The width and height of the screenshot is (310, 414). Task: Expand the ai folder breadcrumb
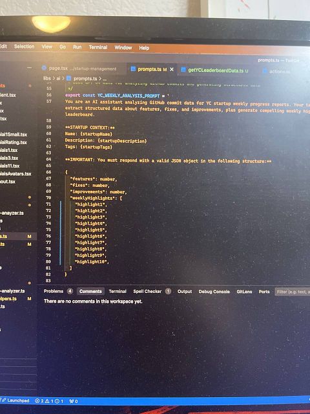[58, 78]
